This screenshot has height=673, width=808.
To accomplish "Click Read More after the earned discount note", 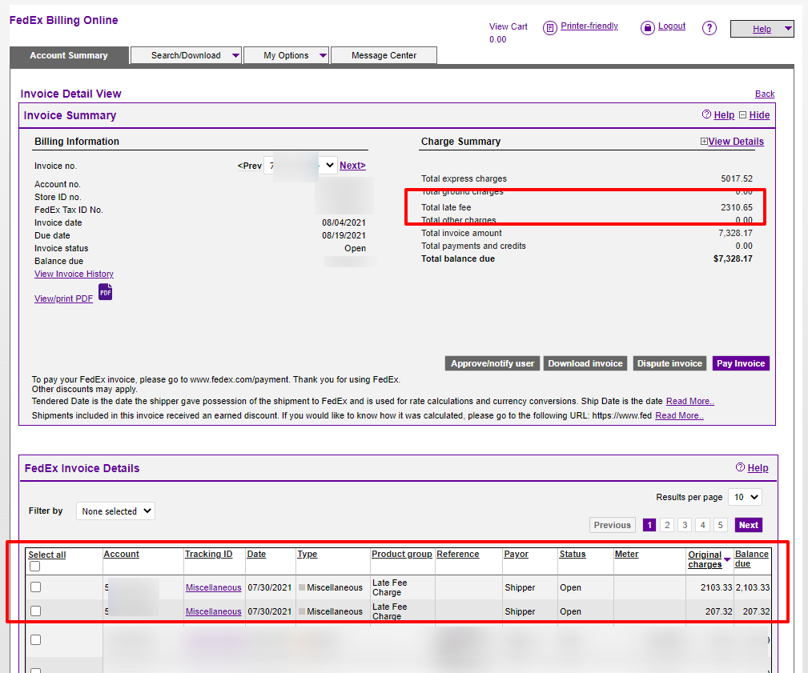I will tap(679, 415).
